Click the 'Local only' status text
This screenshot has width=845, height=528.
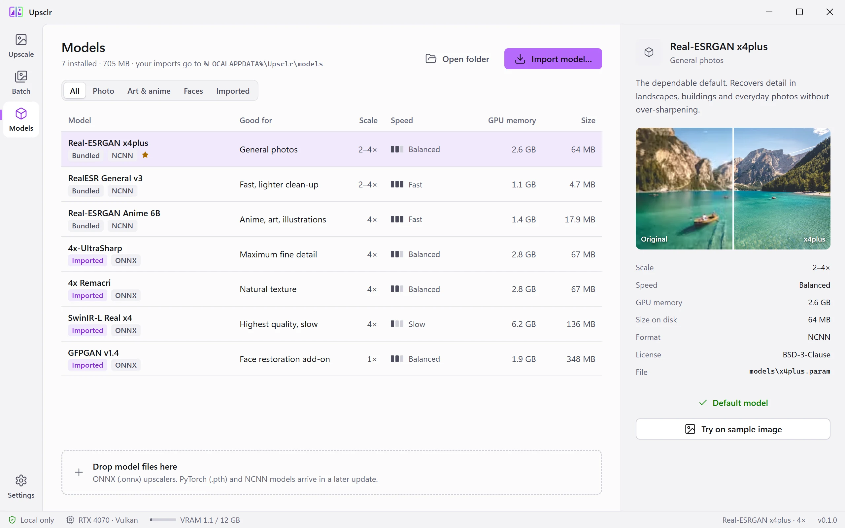tap(37, 520)
